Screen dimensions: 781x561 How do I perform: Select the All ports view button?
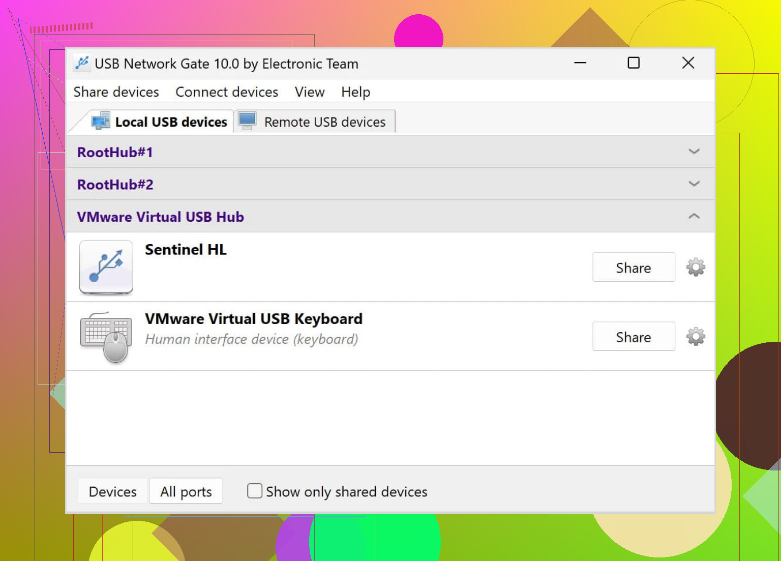186,491
